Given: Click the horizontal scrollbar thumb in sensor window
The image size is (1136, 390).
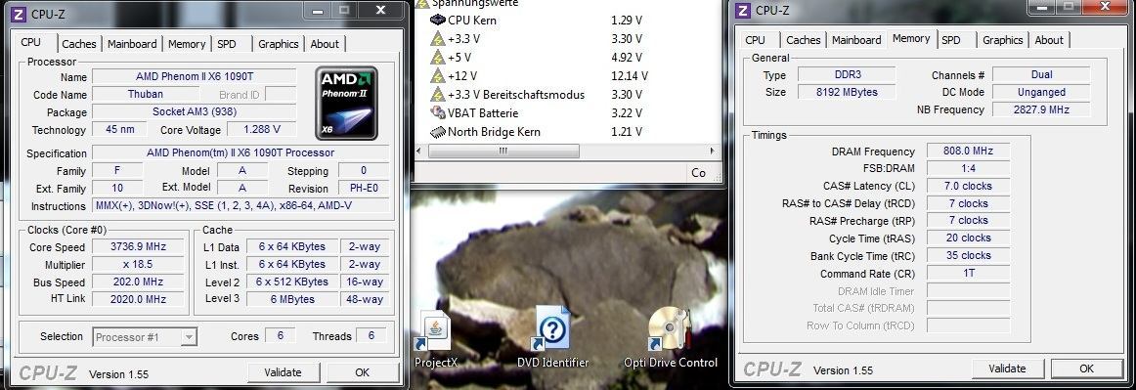Looking at the screenshot, I should click(x=503, y=152).
